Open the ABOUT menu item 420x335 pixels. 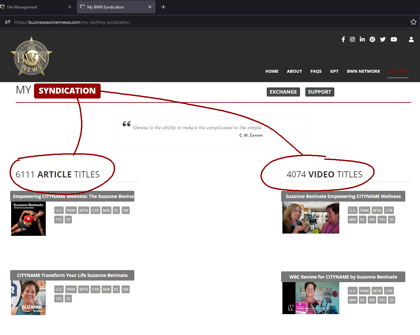point(294,71)
